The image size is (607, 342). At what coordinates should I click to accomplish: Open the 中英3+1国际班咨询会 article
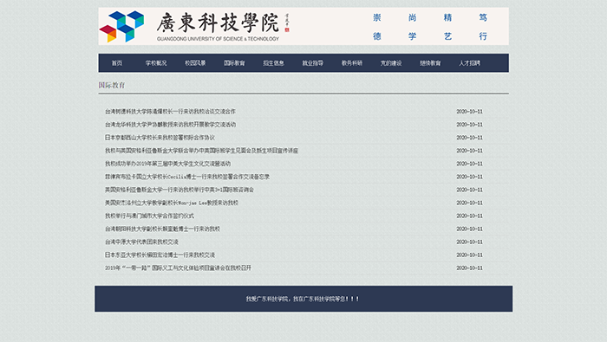click(x=179, y=190)
